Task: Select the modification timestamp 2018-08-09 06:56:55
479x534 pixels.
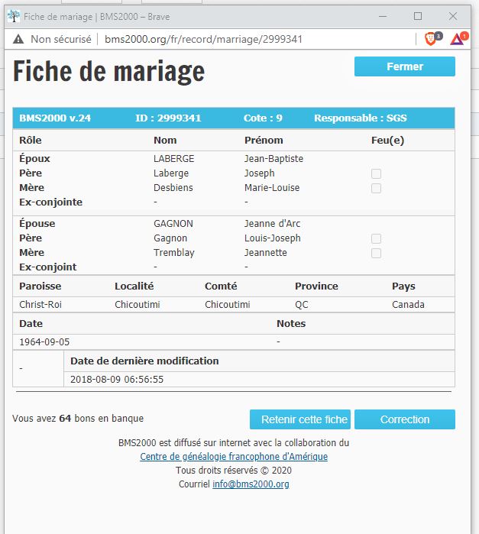Action: point(117,380)
